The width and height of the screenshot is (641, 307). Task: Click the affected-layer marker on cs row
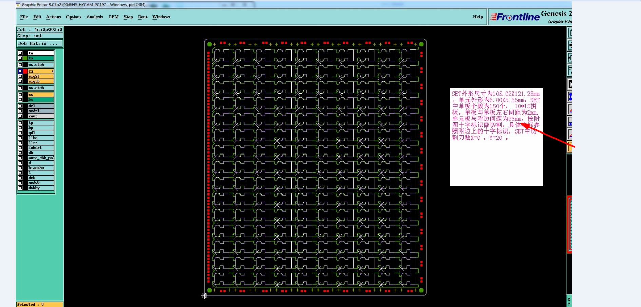pyautogui.click(x=52, y=71)
